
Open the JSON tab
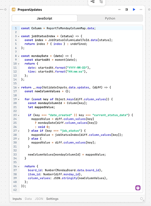coord(39,199)
